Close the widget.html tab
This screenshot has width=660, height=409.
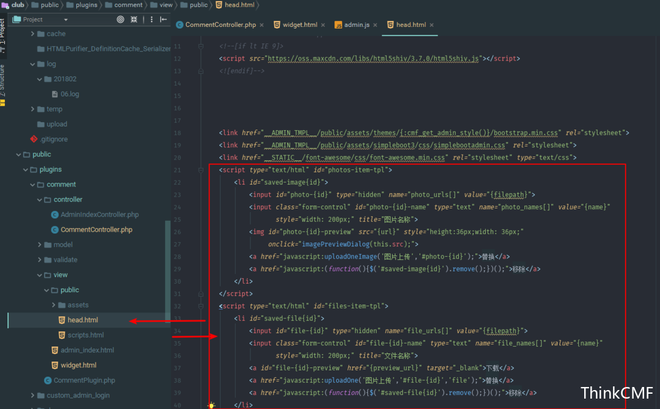[x=323, y=25]
